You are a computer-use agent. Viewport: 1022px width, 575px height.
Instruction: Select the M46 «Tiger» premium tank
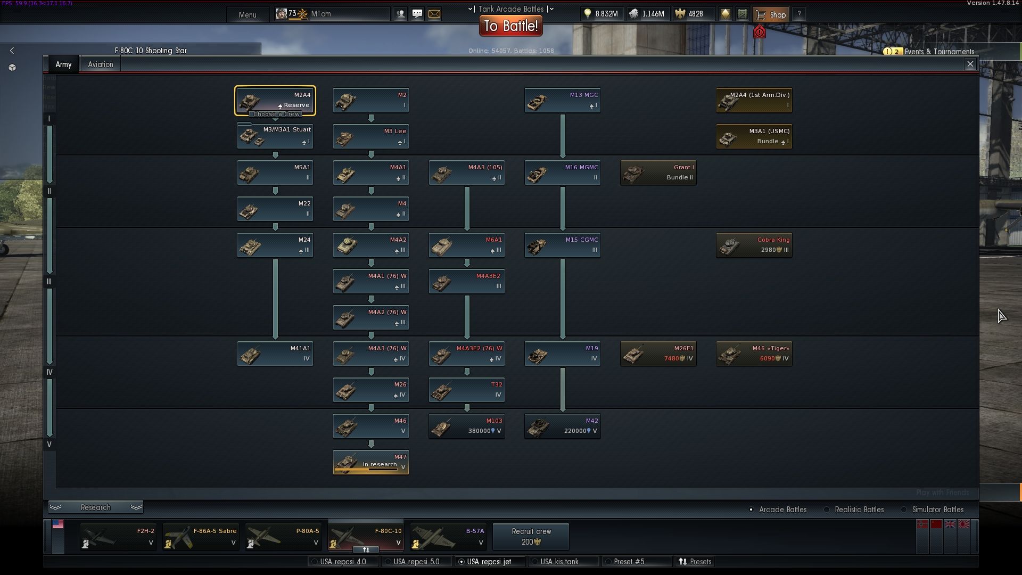pos(754,354)
